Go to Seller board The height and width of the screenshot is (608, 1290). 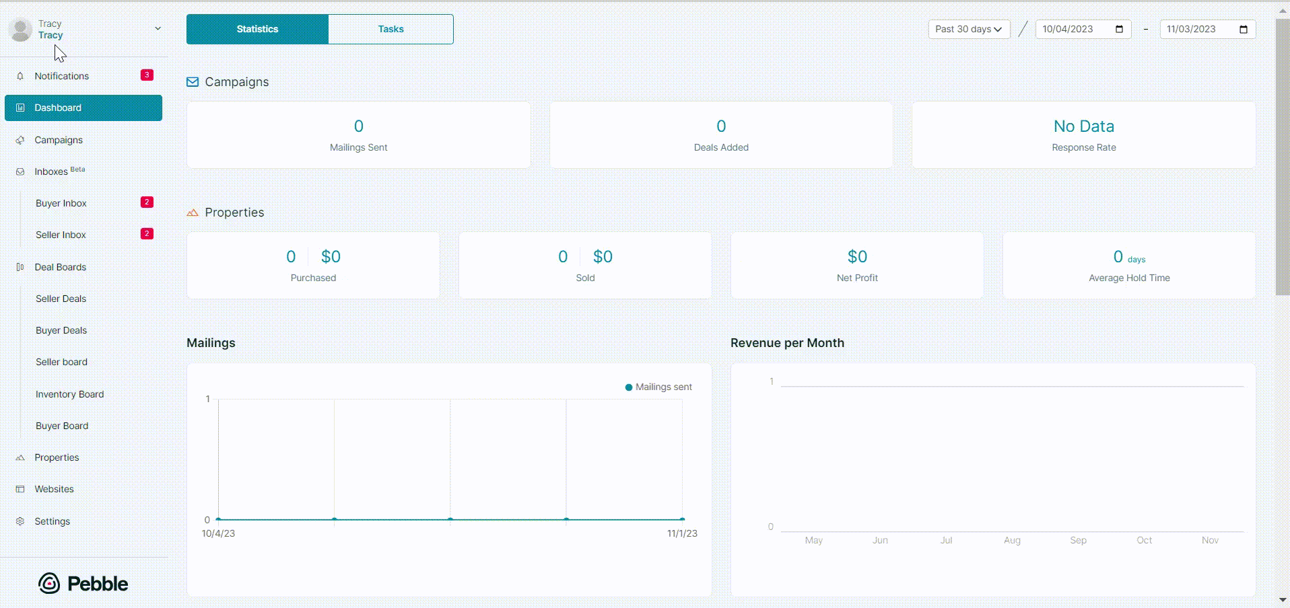pyautogui.click(x=62, y=362)
